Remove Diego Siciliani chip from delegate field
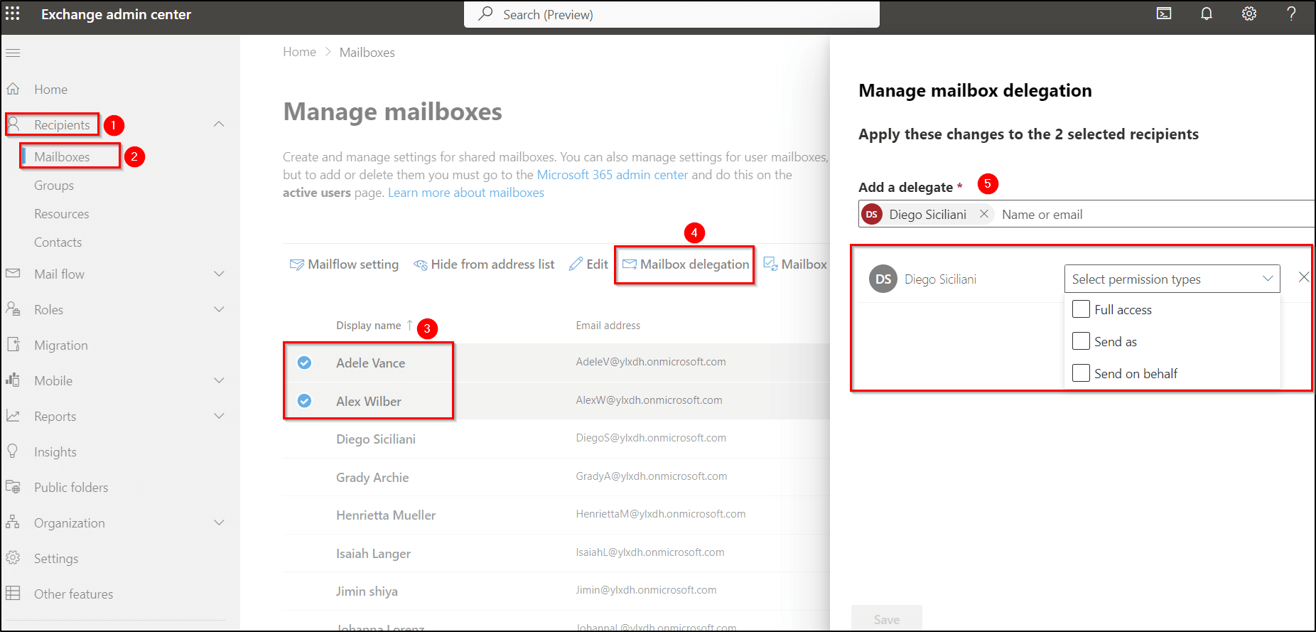The height and width of the screenshot is (632, 1316). coord(984,214)
